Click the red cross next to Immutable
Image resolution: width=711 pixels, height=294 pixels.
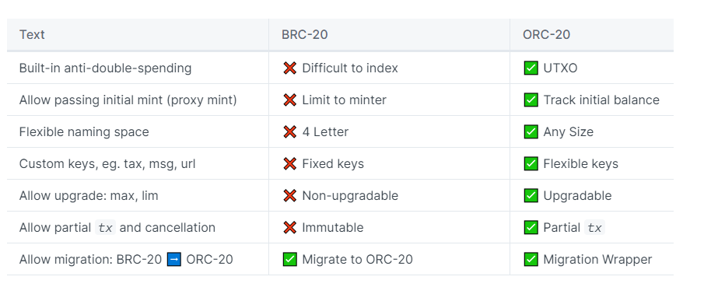click(289, 227)
